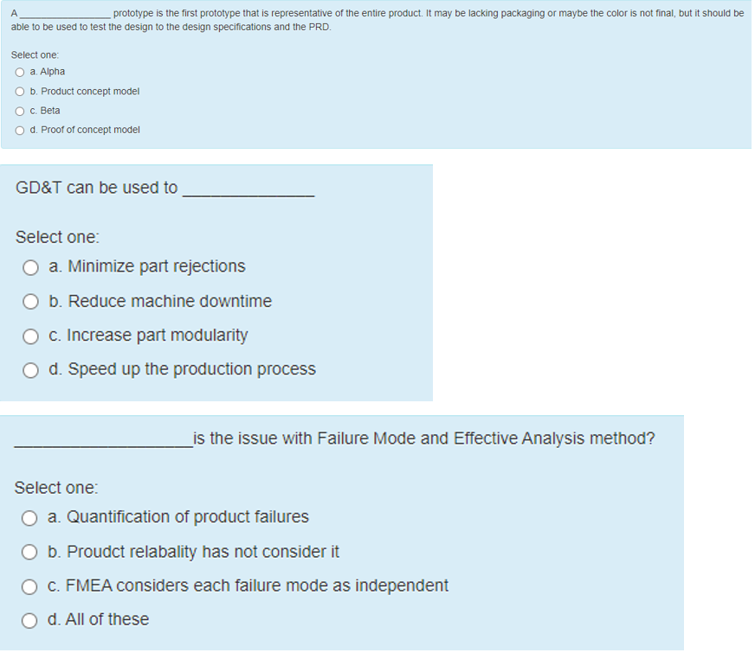Choose "c. Increase part modularity"
755x659 pixels.
point(30,336)
